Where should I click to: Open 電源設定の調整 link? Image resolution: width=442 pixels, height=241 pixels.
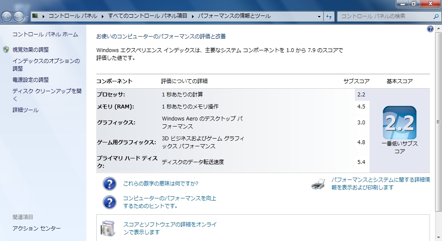pos(31,80)
